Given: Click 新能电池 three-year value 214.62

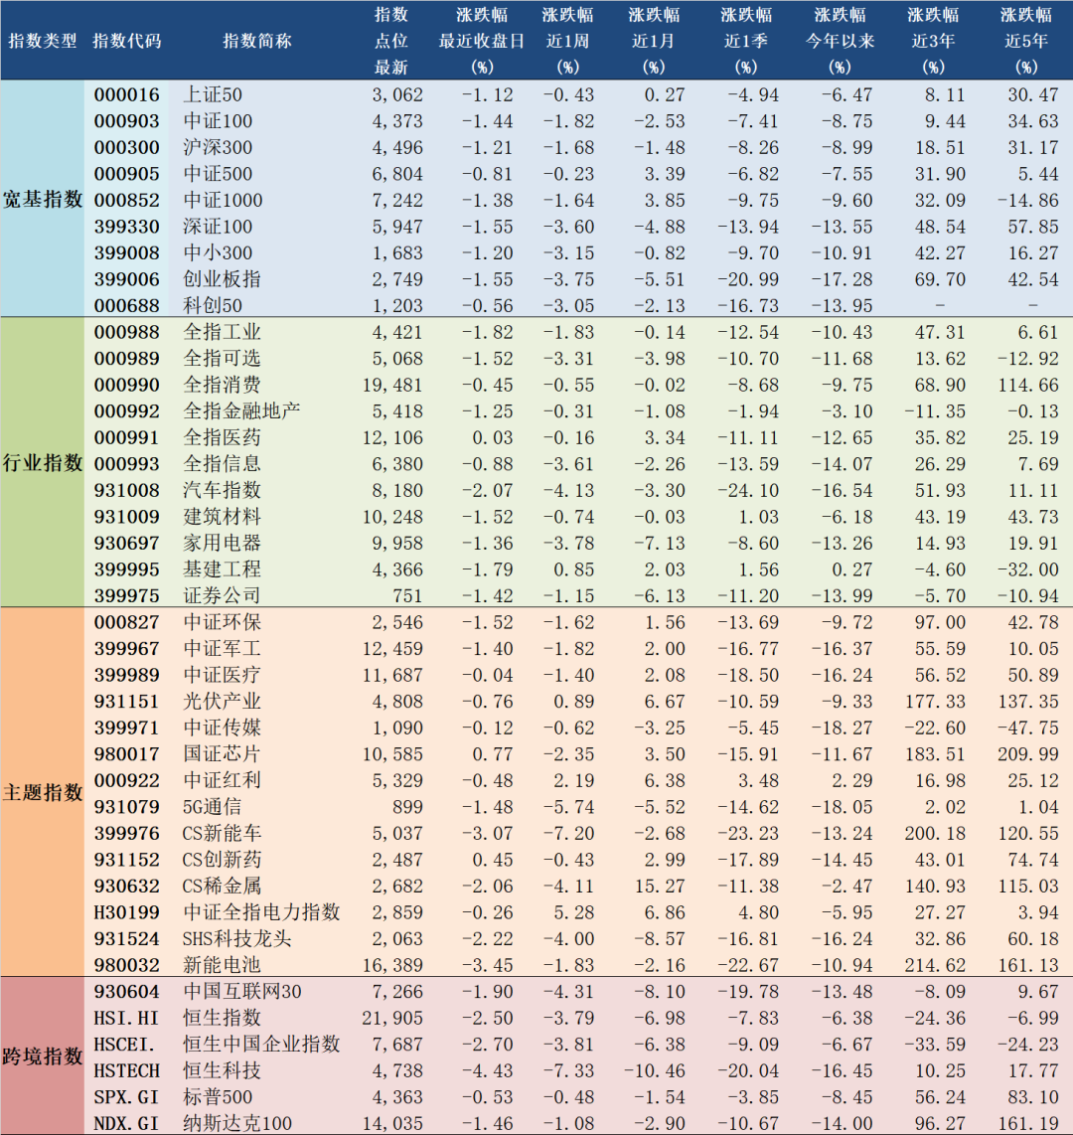Looking at the screenshot, I should [935, 966].
